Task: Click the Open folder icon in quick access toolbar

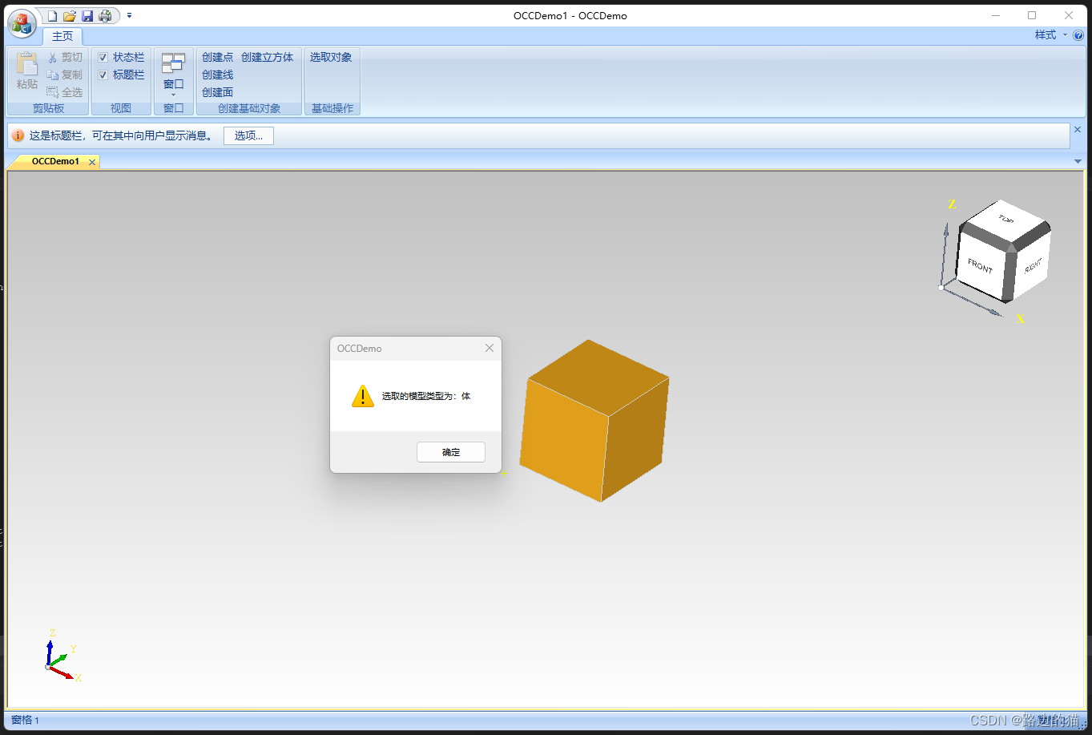Action: tap(69, 15)
